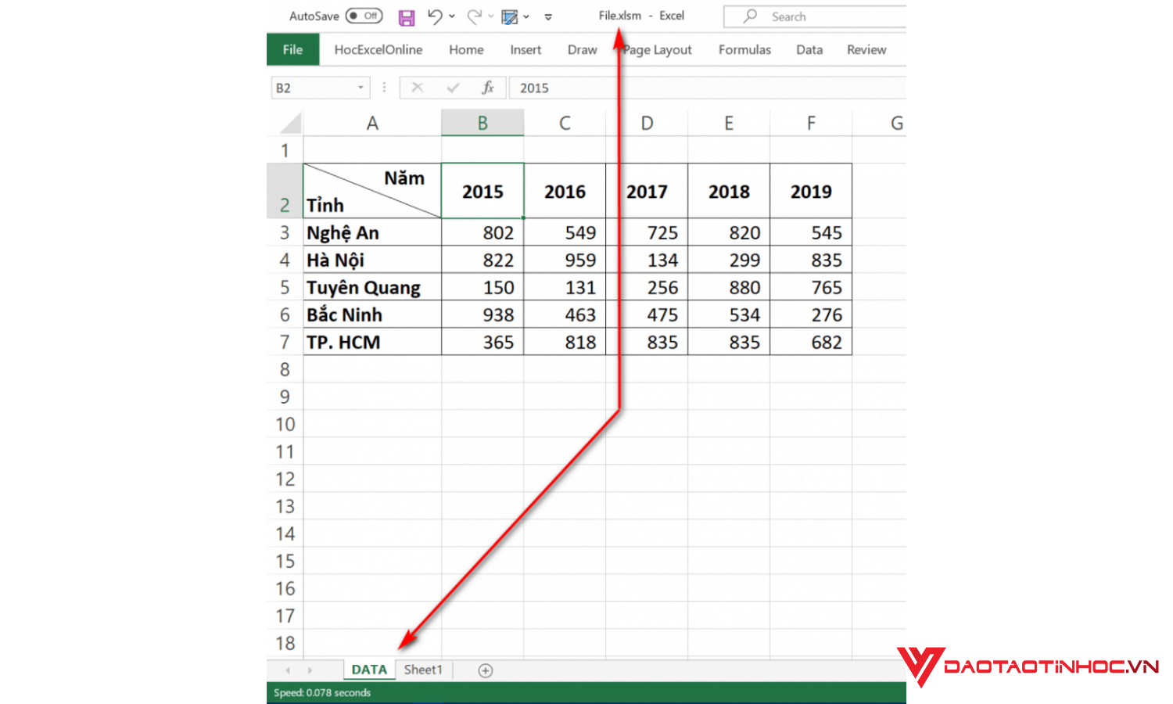
Task: Select column F header
Action: [811, 123]
